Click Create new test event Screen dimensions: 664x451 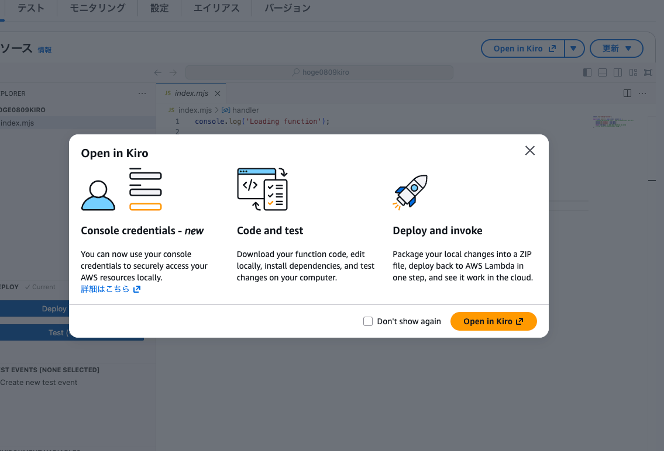click(39, 382)
